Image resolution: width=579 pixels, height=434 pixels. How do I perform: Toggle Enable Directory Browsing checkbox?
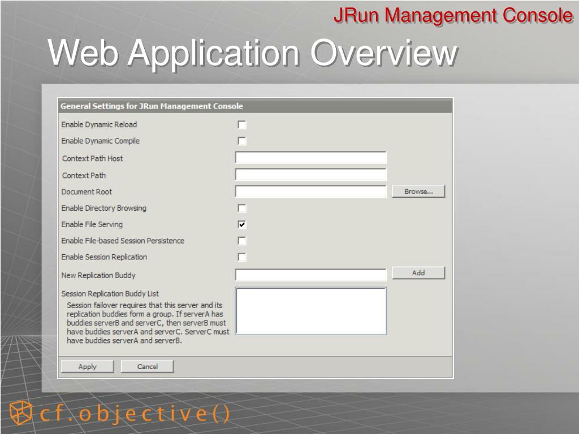[242, 208]
